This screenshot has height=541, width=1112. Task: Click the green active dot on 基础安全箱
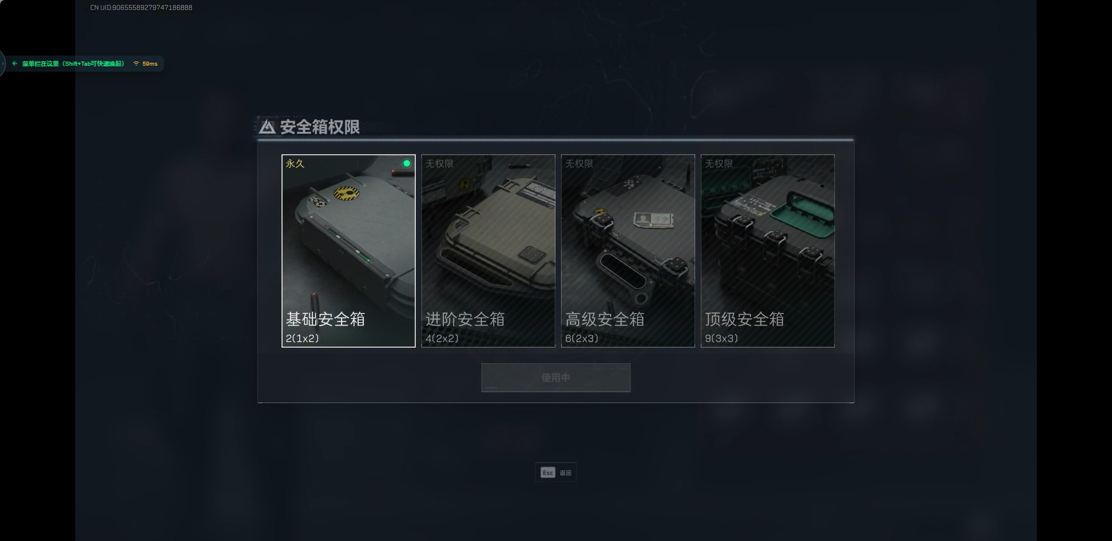click(x=407, y=163)
